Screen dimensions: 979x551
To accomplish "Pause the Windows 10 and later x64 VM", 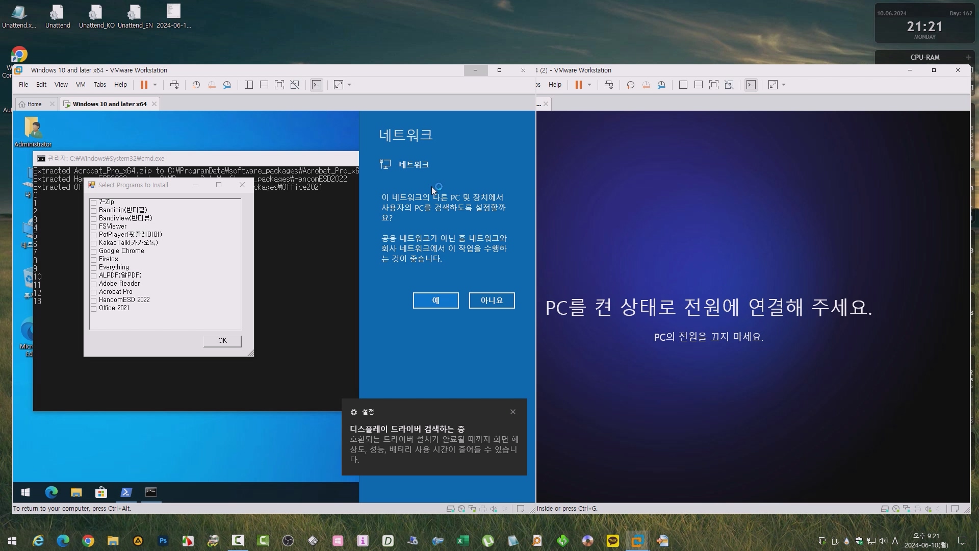I will point(144,85).
